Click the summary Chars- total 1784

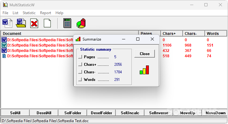(x=118, y=72)
